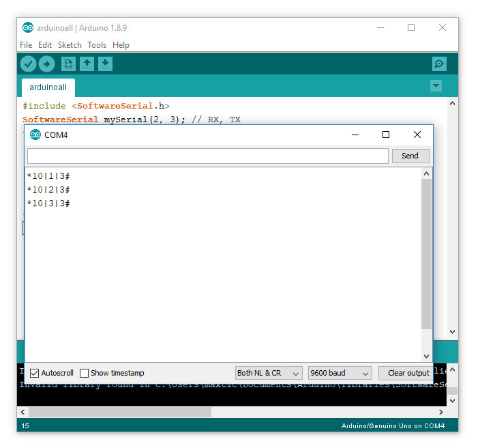Click the serial output scroll-up arrow

click(x=426, y=174)
